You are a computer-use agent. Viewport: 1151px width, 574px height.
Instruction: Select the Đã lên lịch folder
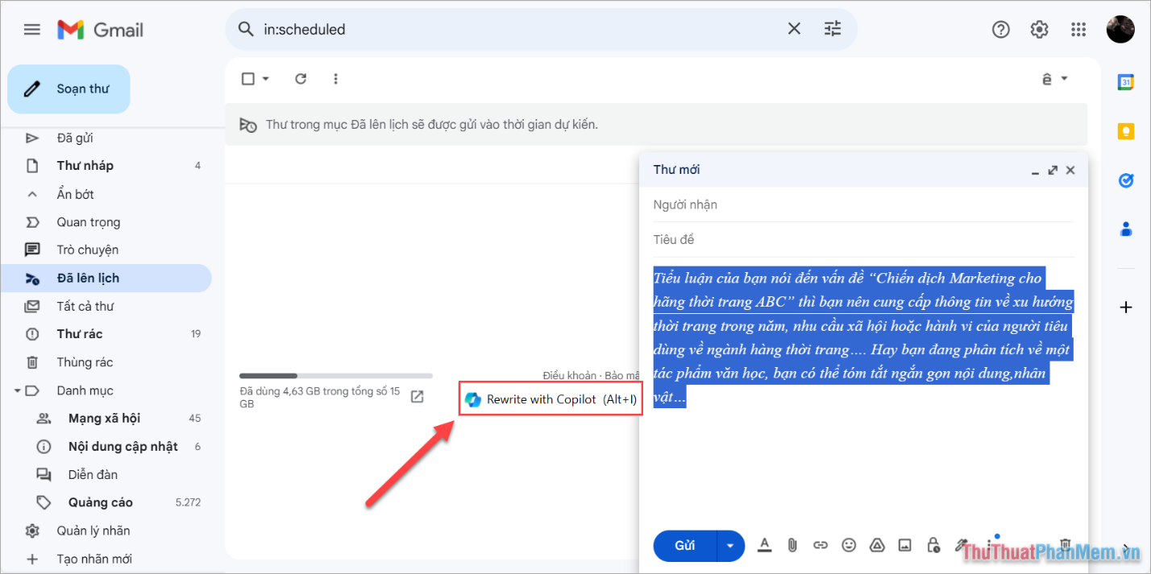click(x=106, y=278)
